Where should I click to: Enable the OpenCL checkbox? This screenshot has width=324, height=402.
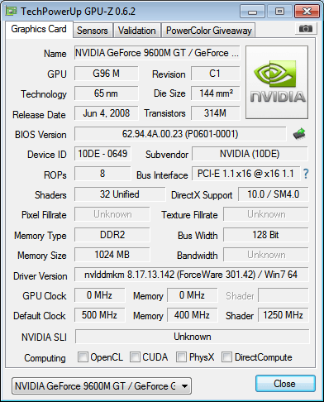pos(83,357)
